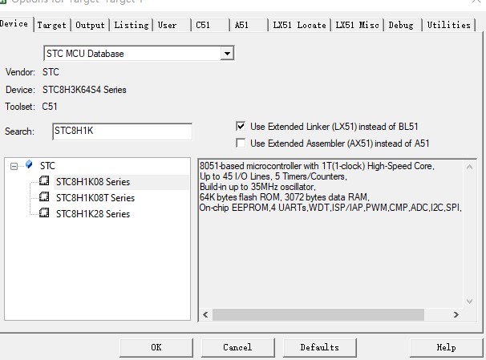Confirm with the OK button
This screenshot has width=486, height=360.
click(x=156, y=348)
